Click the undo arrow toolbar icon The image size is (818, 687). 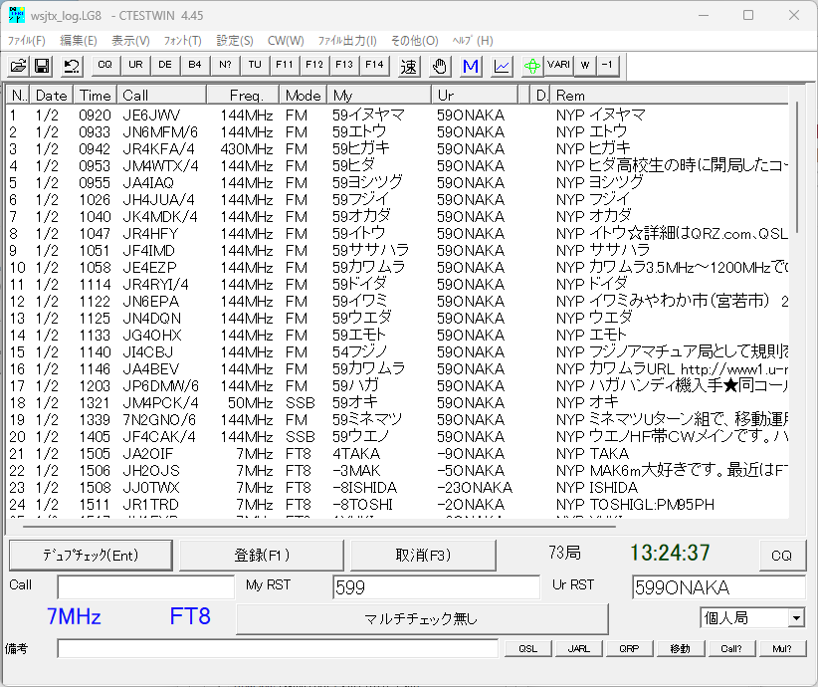point(71,66)
